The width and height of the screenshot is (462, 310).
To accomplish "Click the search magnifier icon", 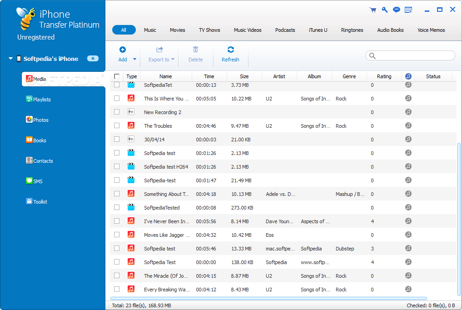I will 373,56.
